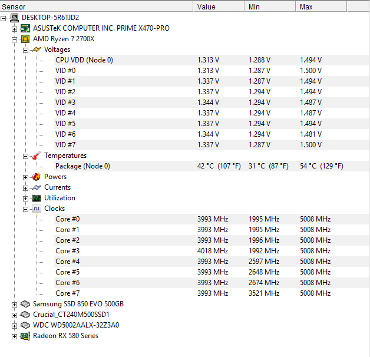Click the 1.481 V max of VID #6
The width and height of the screenshot is (370, 357).
point(310,134)
